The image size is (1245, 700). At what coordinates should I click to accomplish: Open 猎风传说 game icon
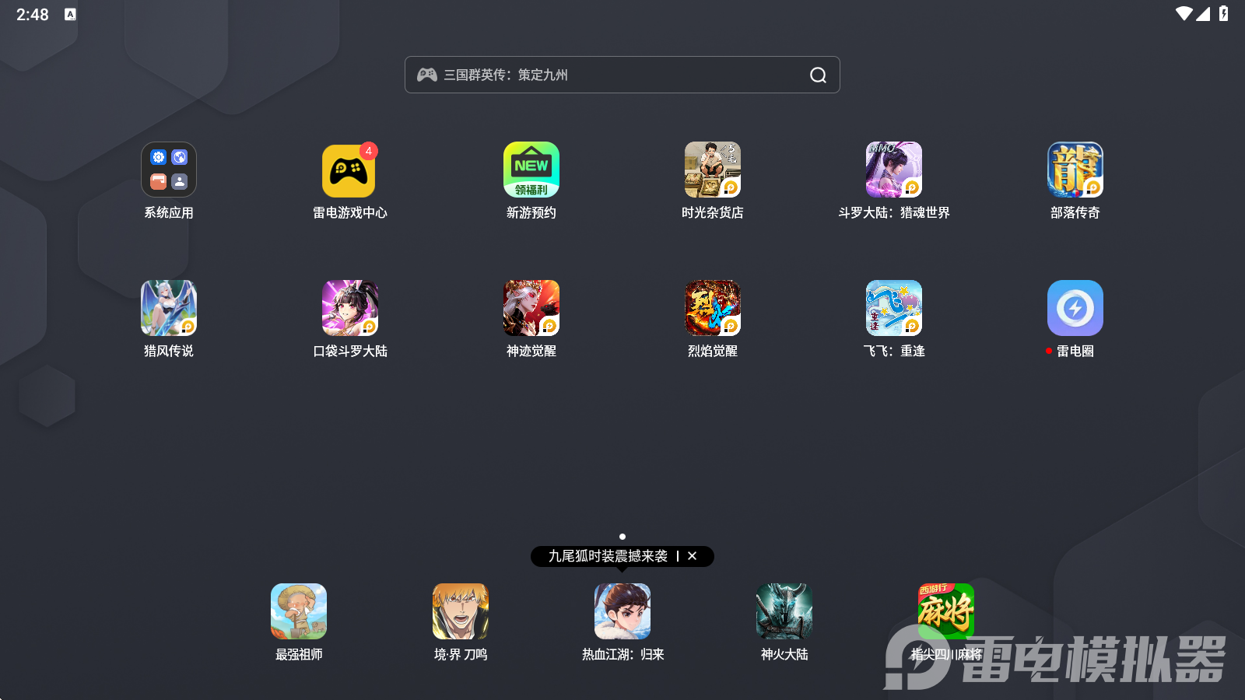[169, 308]
